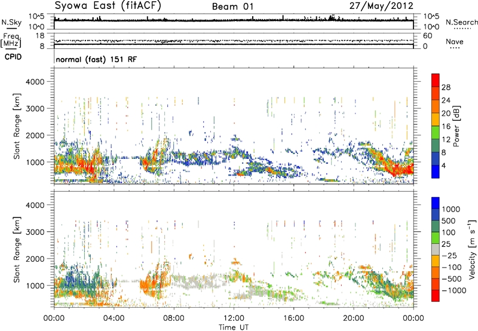Click the velocity colorbar value -1000
The height and width of the screenshot is (331, 478).
coord(454,290)
